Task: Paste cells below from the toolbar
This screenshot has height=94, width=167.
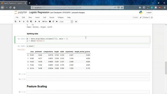Action: 31,21
